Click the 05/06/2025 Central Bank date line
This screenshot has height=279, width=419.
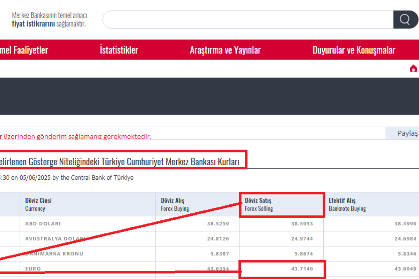click(67, 178)
